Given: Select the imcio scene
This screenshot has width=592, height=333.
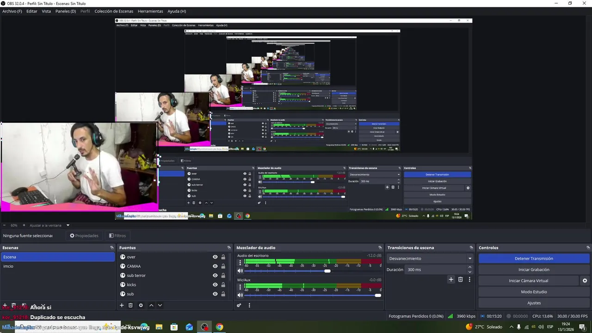Looking at the screenshot, I should [x=57, y=266].
